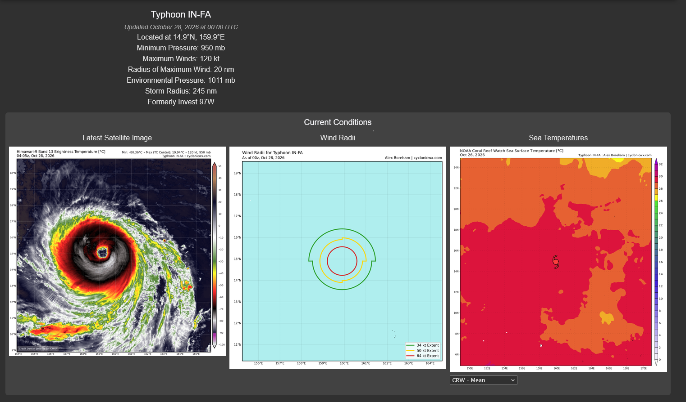Viewport: 686px width, 402px height.
Task: Select the 'Updated October 28, 2026' text
Action: click(181, 27)
